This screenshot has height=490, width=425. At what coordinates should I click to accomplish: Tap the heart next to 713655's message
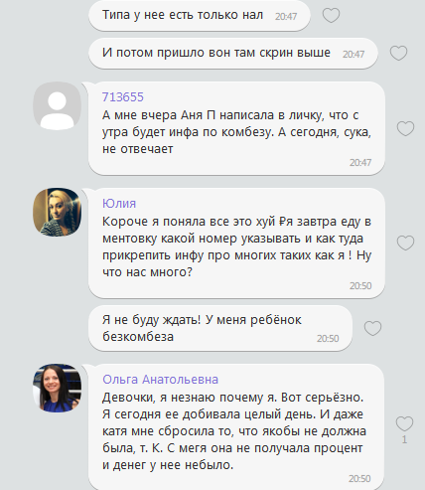(x=405, y=128)
